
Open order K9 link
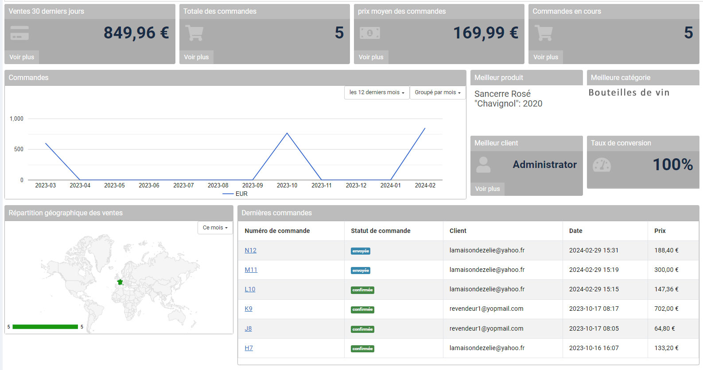pyautogui.click(x=249, y=309)
